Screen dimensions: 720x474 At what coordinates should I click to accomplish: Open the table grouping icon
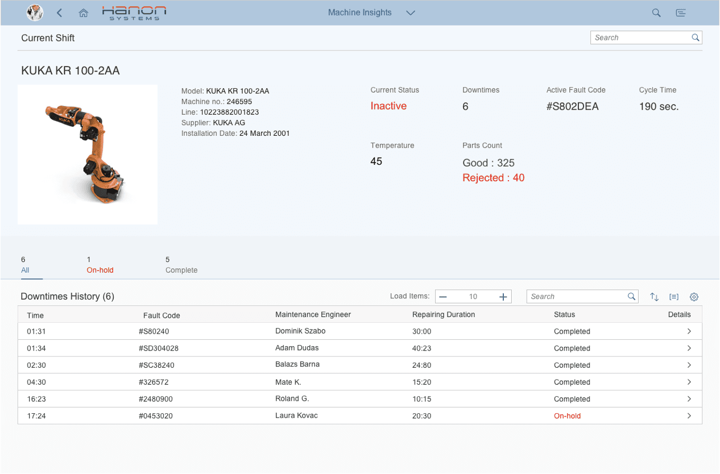coord(674,297)
